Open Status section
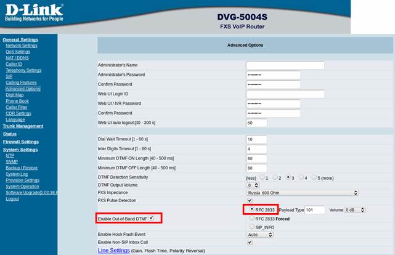This screenshot has height=255, width=395. coord(10,134)
